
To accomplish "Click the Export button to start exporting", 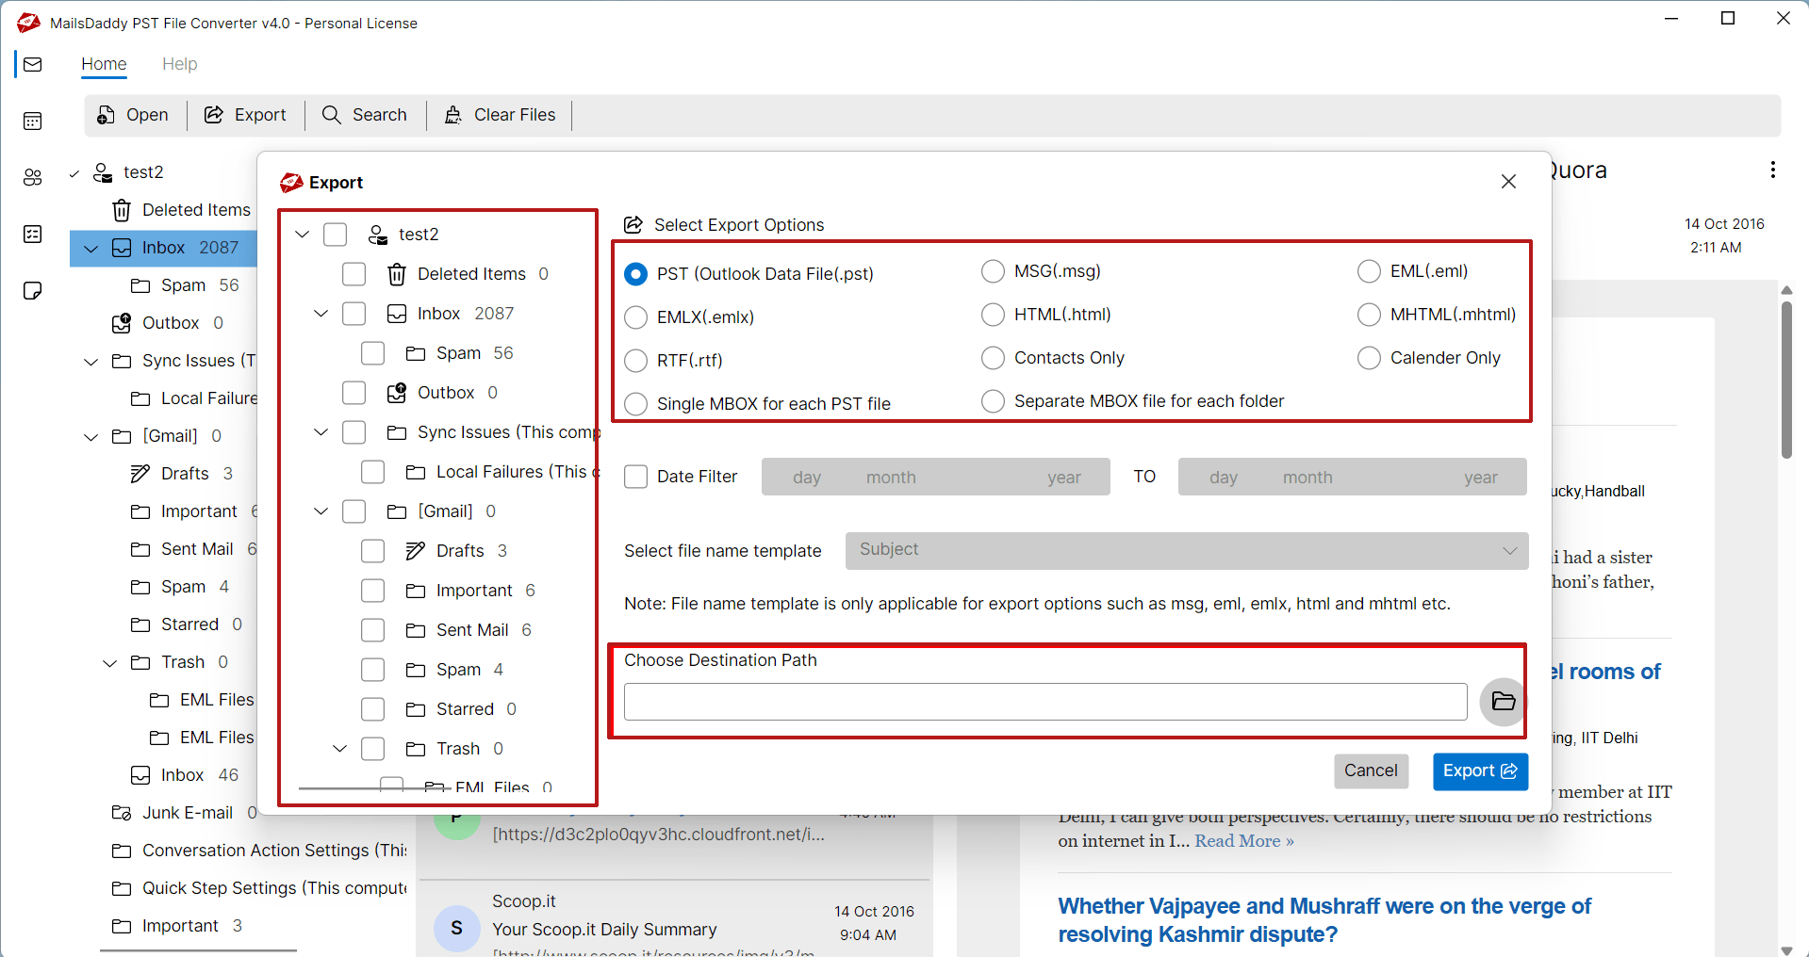I will click(1479, 770).
